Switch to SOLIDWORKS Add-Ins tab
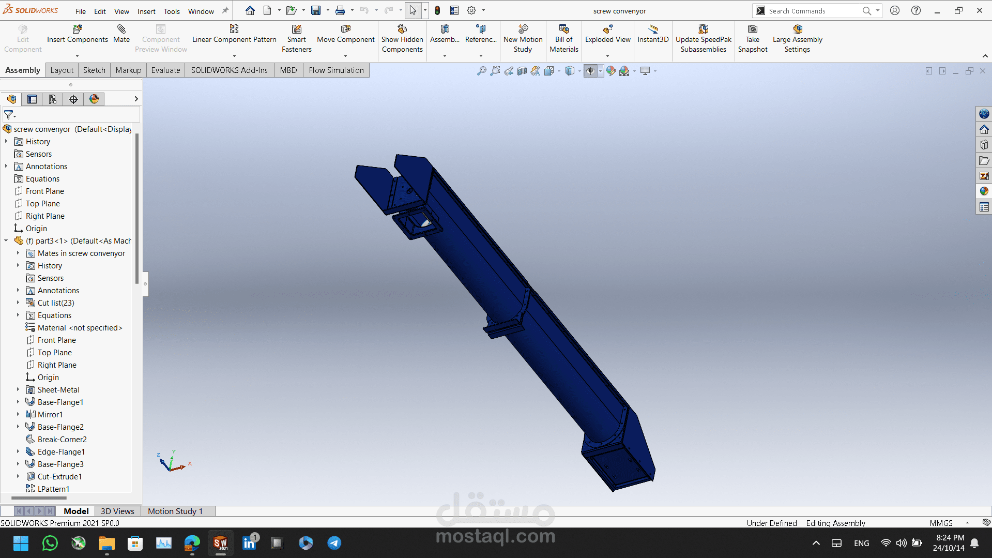This screenshot has height=558, width=992. (x=230, y=70)
